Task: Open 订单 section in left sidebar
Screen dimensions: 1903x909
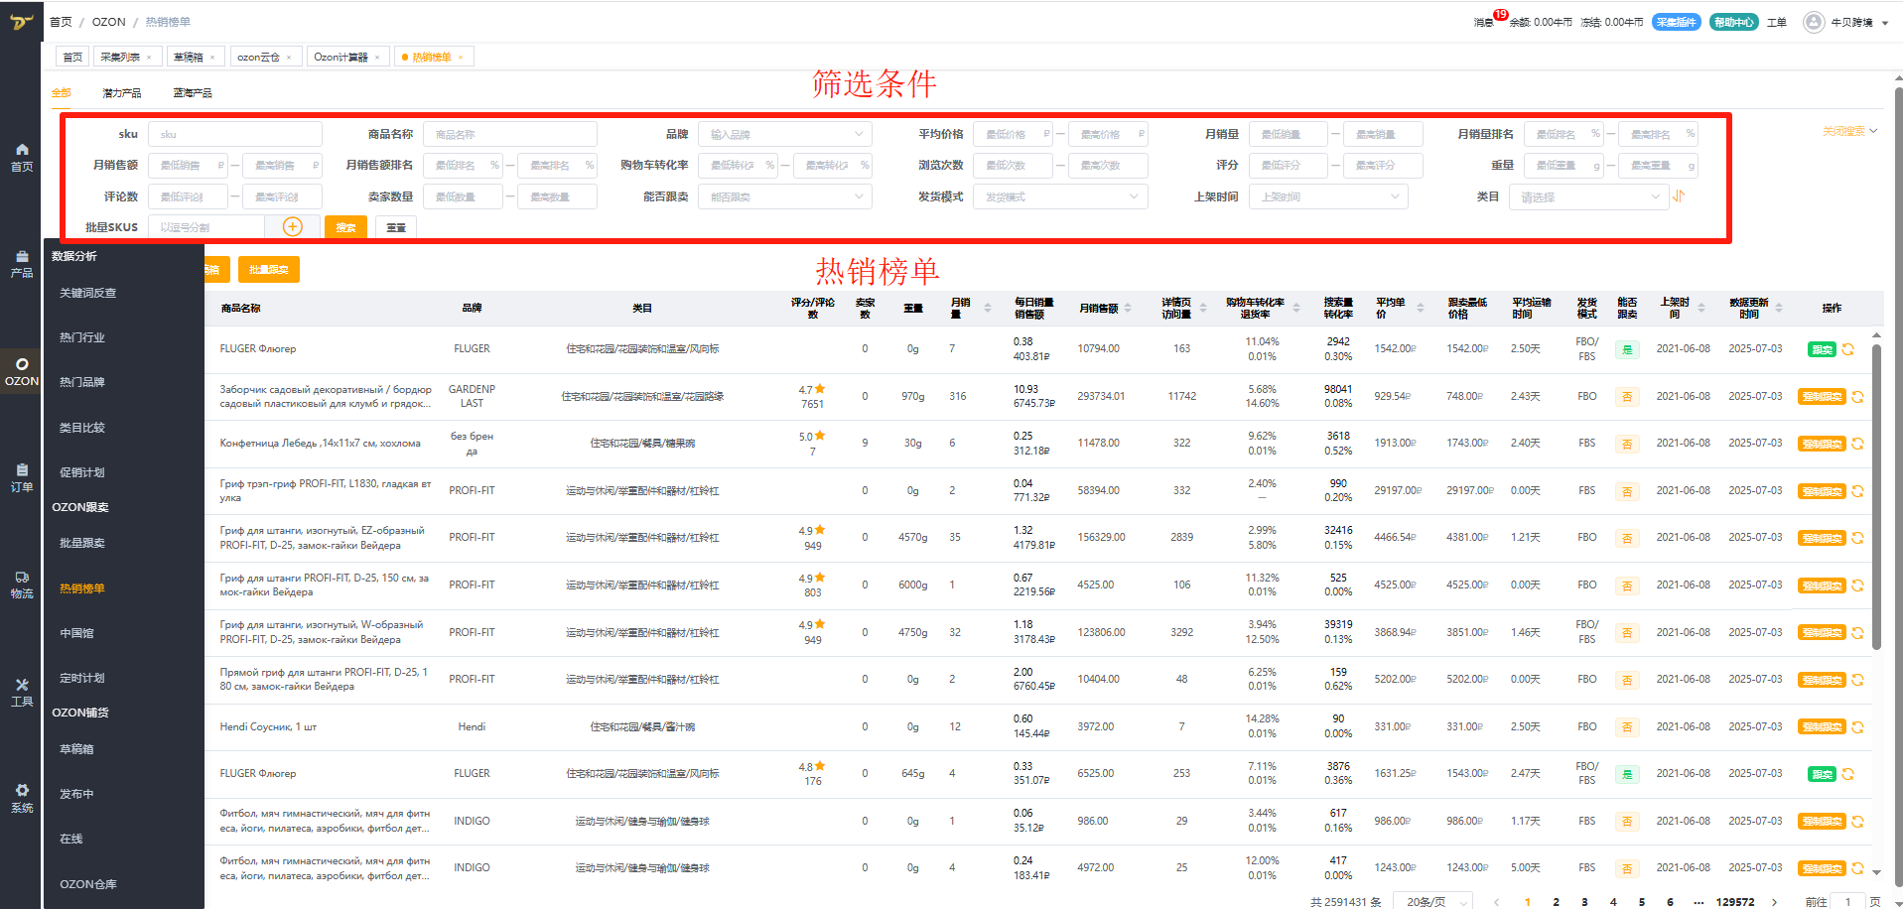Action: point(21,477)
